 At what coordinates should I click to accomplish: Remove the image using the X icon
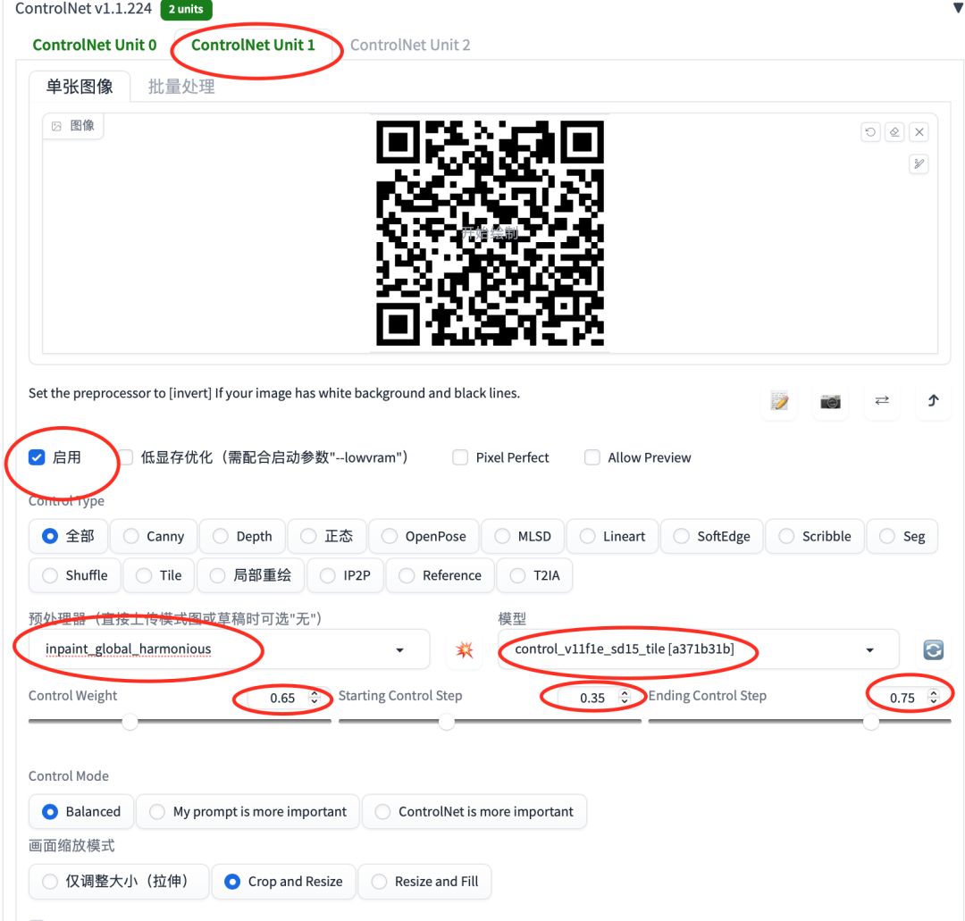pyautogui.click(x=919, y=131)
